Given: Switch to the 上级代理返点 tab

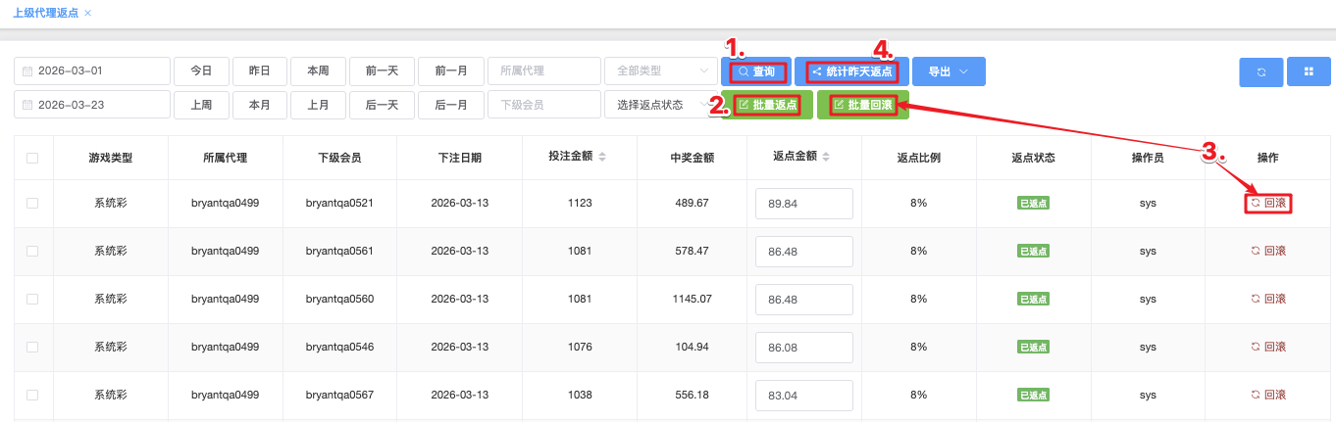Looking at the screenshot, I should [x=45, y=13].
